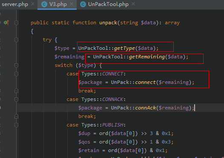This screenshot has height=158, width=224.
Task: Click the function keyword in the unpack signature
Action: click(84, 23)
